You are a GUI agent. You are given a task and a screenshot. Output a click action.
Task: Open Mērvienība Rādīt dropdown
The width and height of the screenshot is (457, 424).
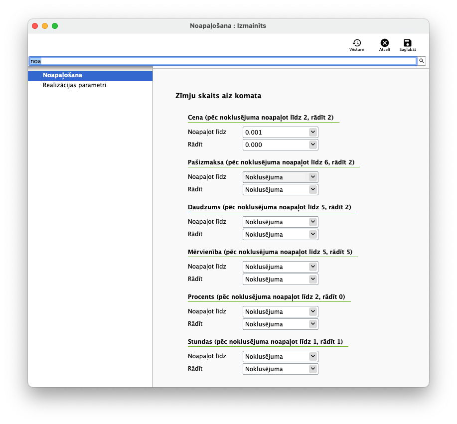[x=280, y=279]
